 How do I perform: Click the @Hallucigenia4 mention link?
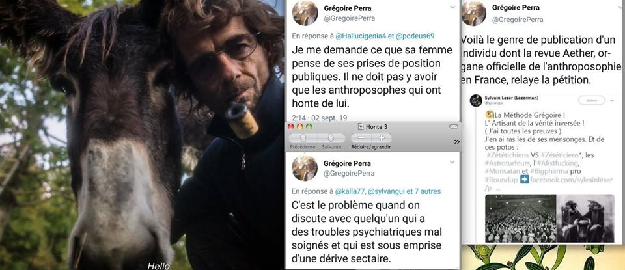(x=361, y=36)
